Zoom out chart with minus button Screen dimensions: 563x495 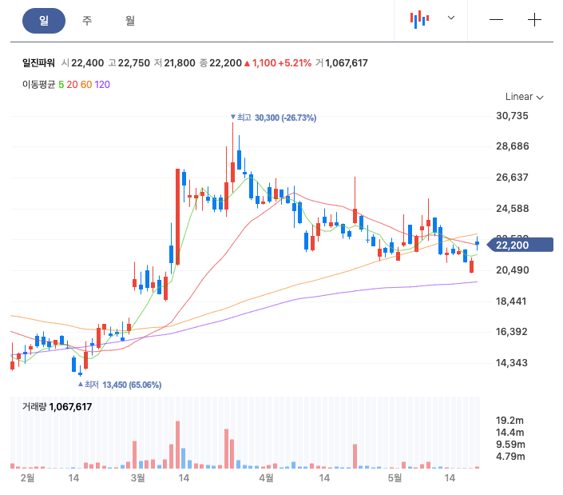click(496, 19)
